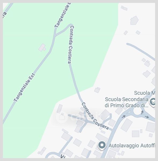Click the roundabout's white center island
Image resolution: width=158 pixels, height=161 pixels.
pos(137,111)
